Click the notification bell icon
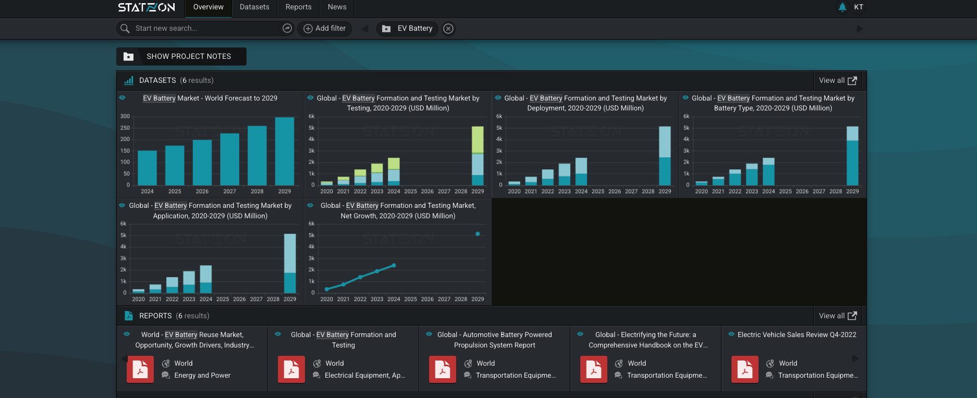The height and width of the screenshot is (398, 977). coord(842,7)
